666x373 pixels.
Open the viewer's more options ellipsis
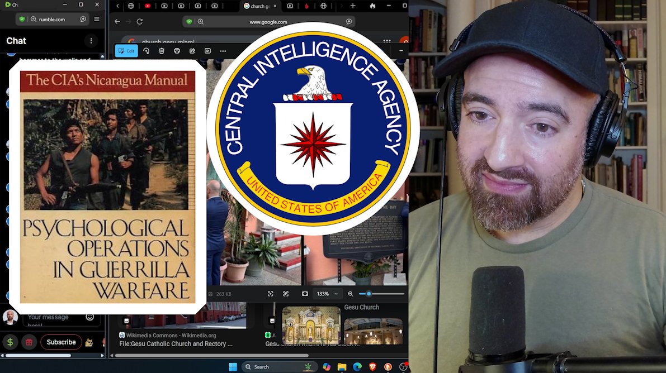223,51
